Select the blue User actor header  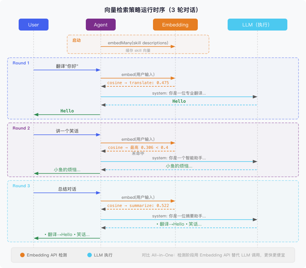[x=33, y=25]
